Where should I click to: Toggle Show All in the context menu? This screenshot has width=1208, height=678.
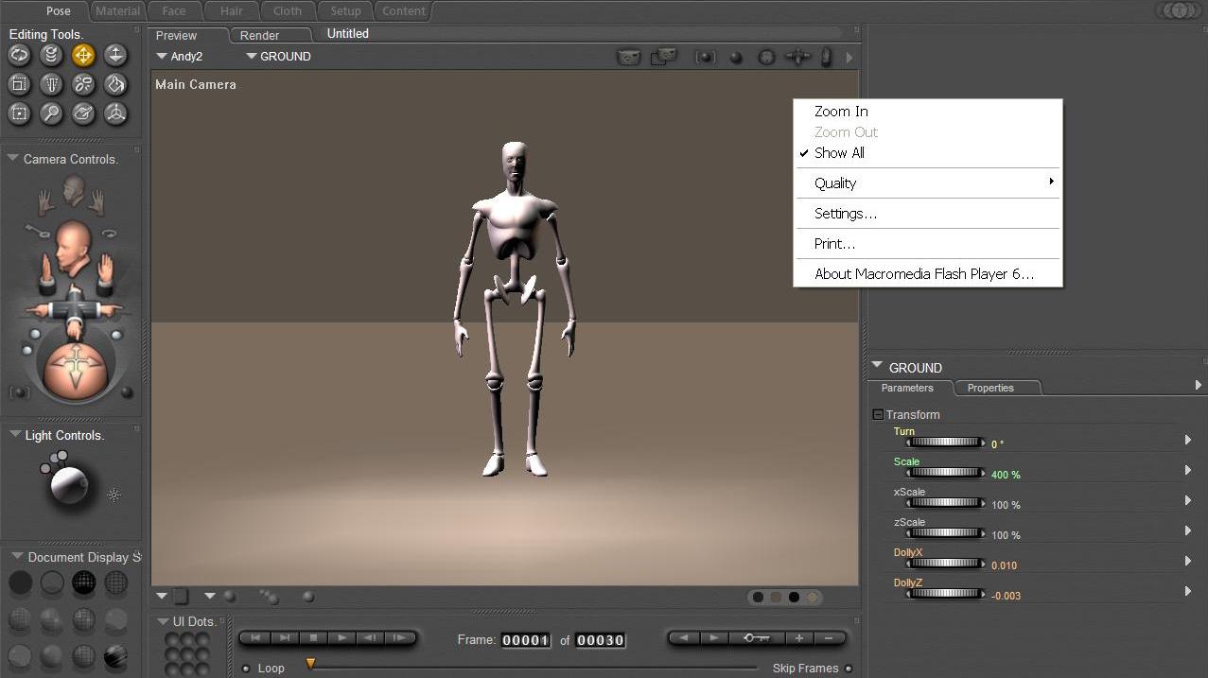[839, 153]
